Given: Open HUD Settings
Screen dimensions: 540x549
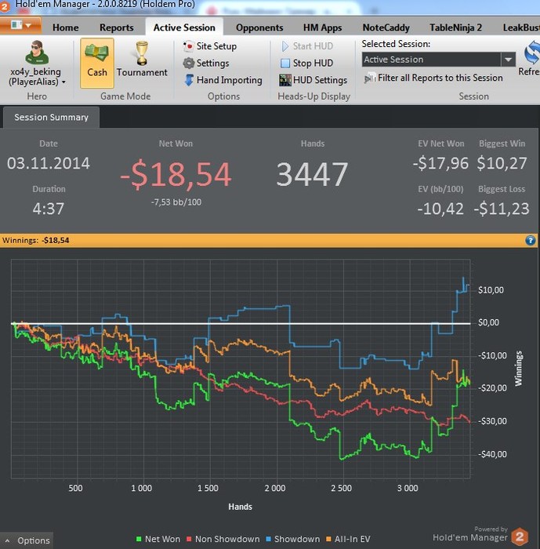Looking at the screenshot, I should [x=313, y=80].
